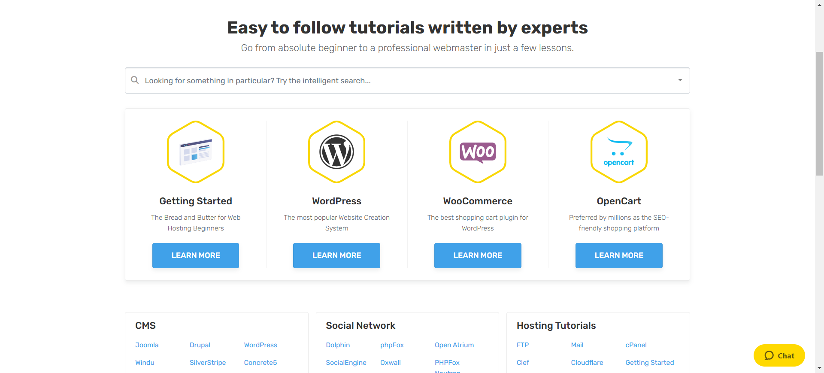Open the cPanel hosting tutorial link
The image size is (824, 373).
[x=636, y=345]
